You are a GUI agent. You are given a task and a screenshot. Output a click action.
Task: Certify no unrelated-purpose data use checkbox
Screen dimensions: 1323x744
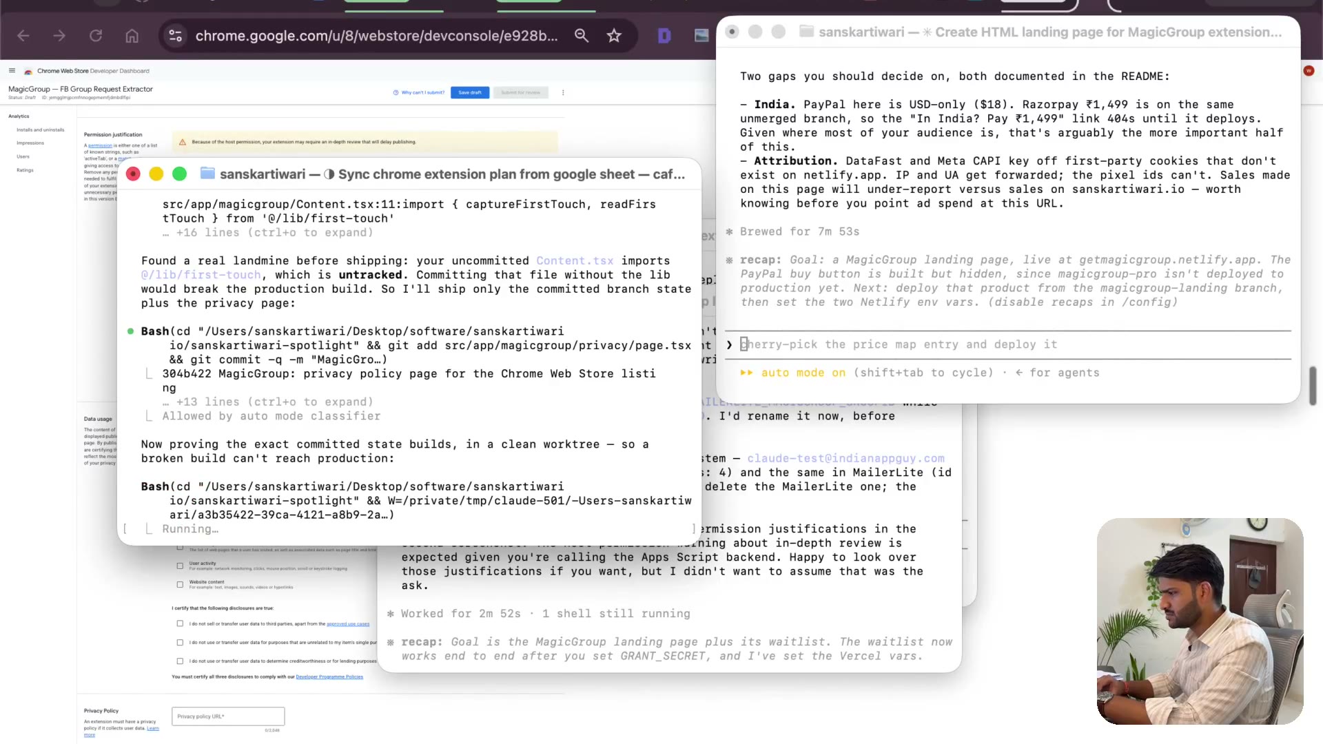tap(180, 642)
